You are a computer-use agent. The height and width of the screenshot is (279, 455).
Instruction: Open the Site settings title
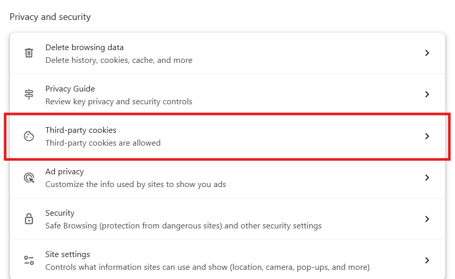(x=68, y=254)
